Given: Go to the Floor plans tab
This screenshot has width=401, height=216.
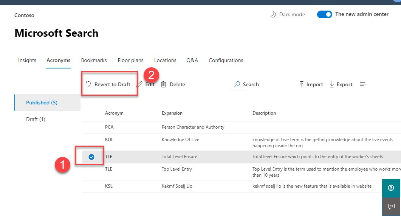Looking at the screenshot, I should point(130,60).
